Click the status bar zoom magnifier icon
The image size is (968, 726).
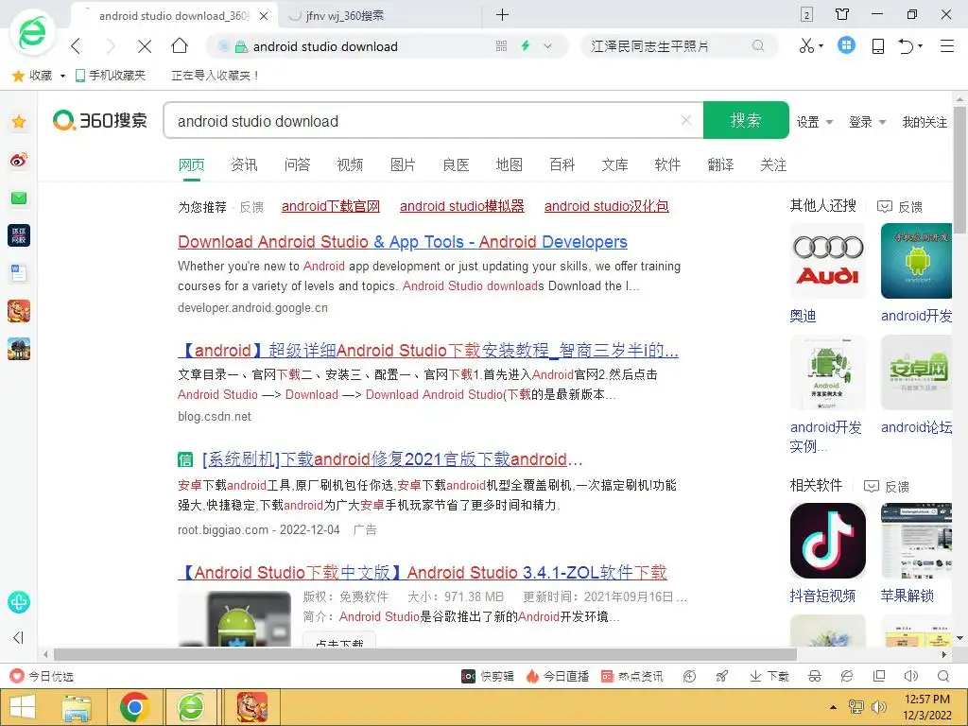coord(943,677)
